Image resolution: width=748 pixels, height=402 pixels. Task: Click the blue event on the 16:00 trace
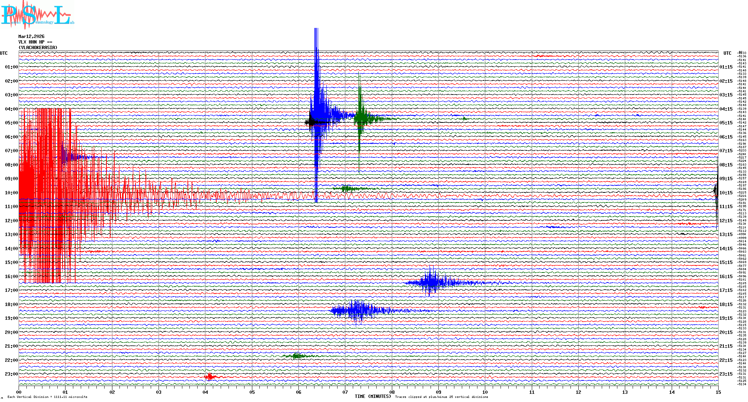click(432, 283)
